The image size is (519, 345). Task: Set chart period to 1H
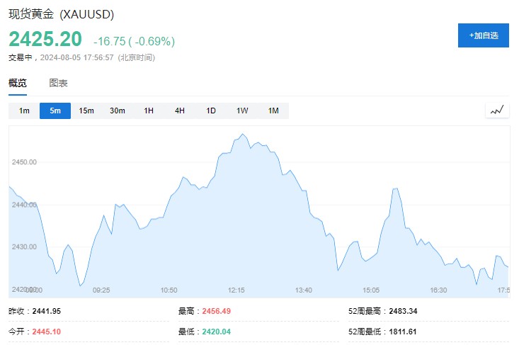coord(149,111)
